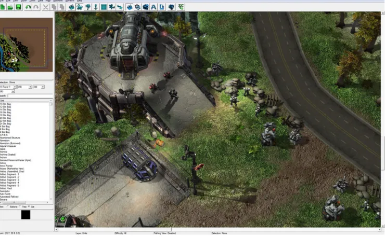
Task: Open the second (All) filter dropdown
Action: (24, 87)
